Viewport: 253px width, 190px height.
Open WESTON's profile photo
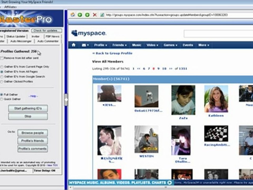pos(147,139)
